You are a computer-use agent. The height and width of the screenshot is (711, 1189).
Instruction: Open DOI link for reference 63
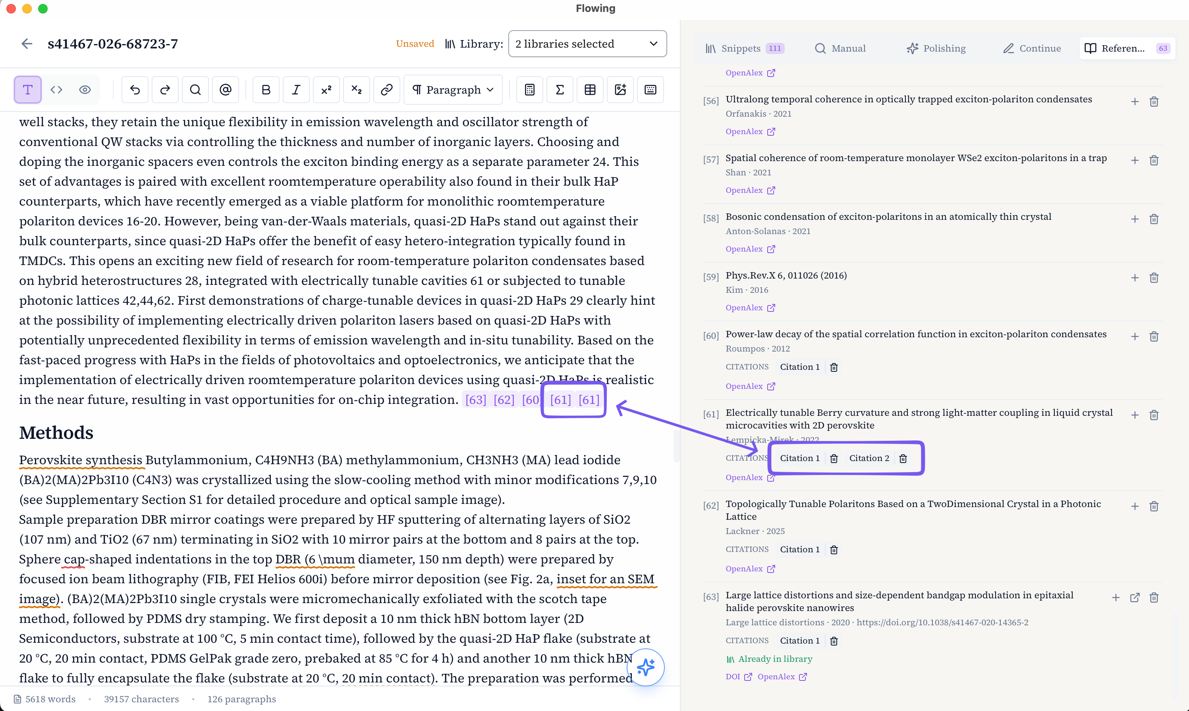click(739, 676)
